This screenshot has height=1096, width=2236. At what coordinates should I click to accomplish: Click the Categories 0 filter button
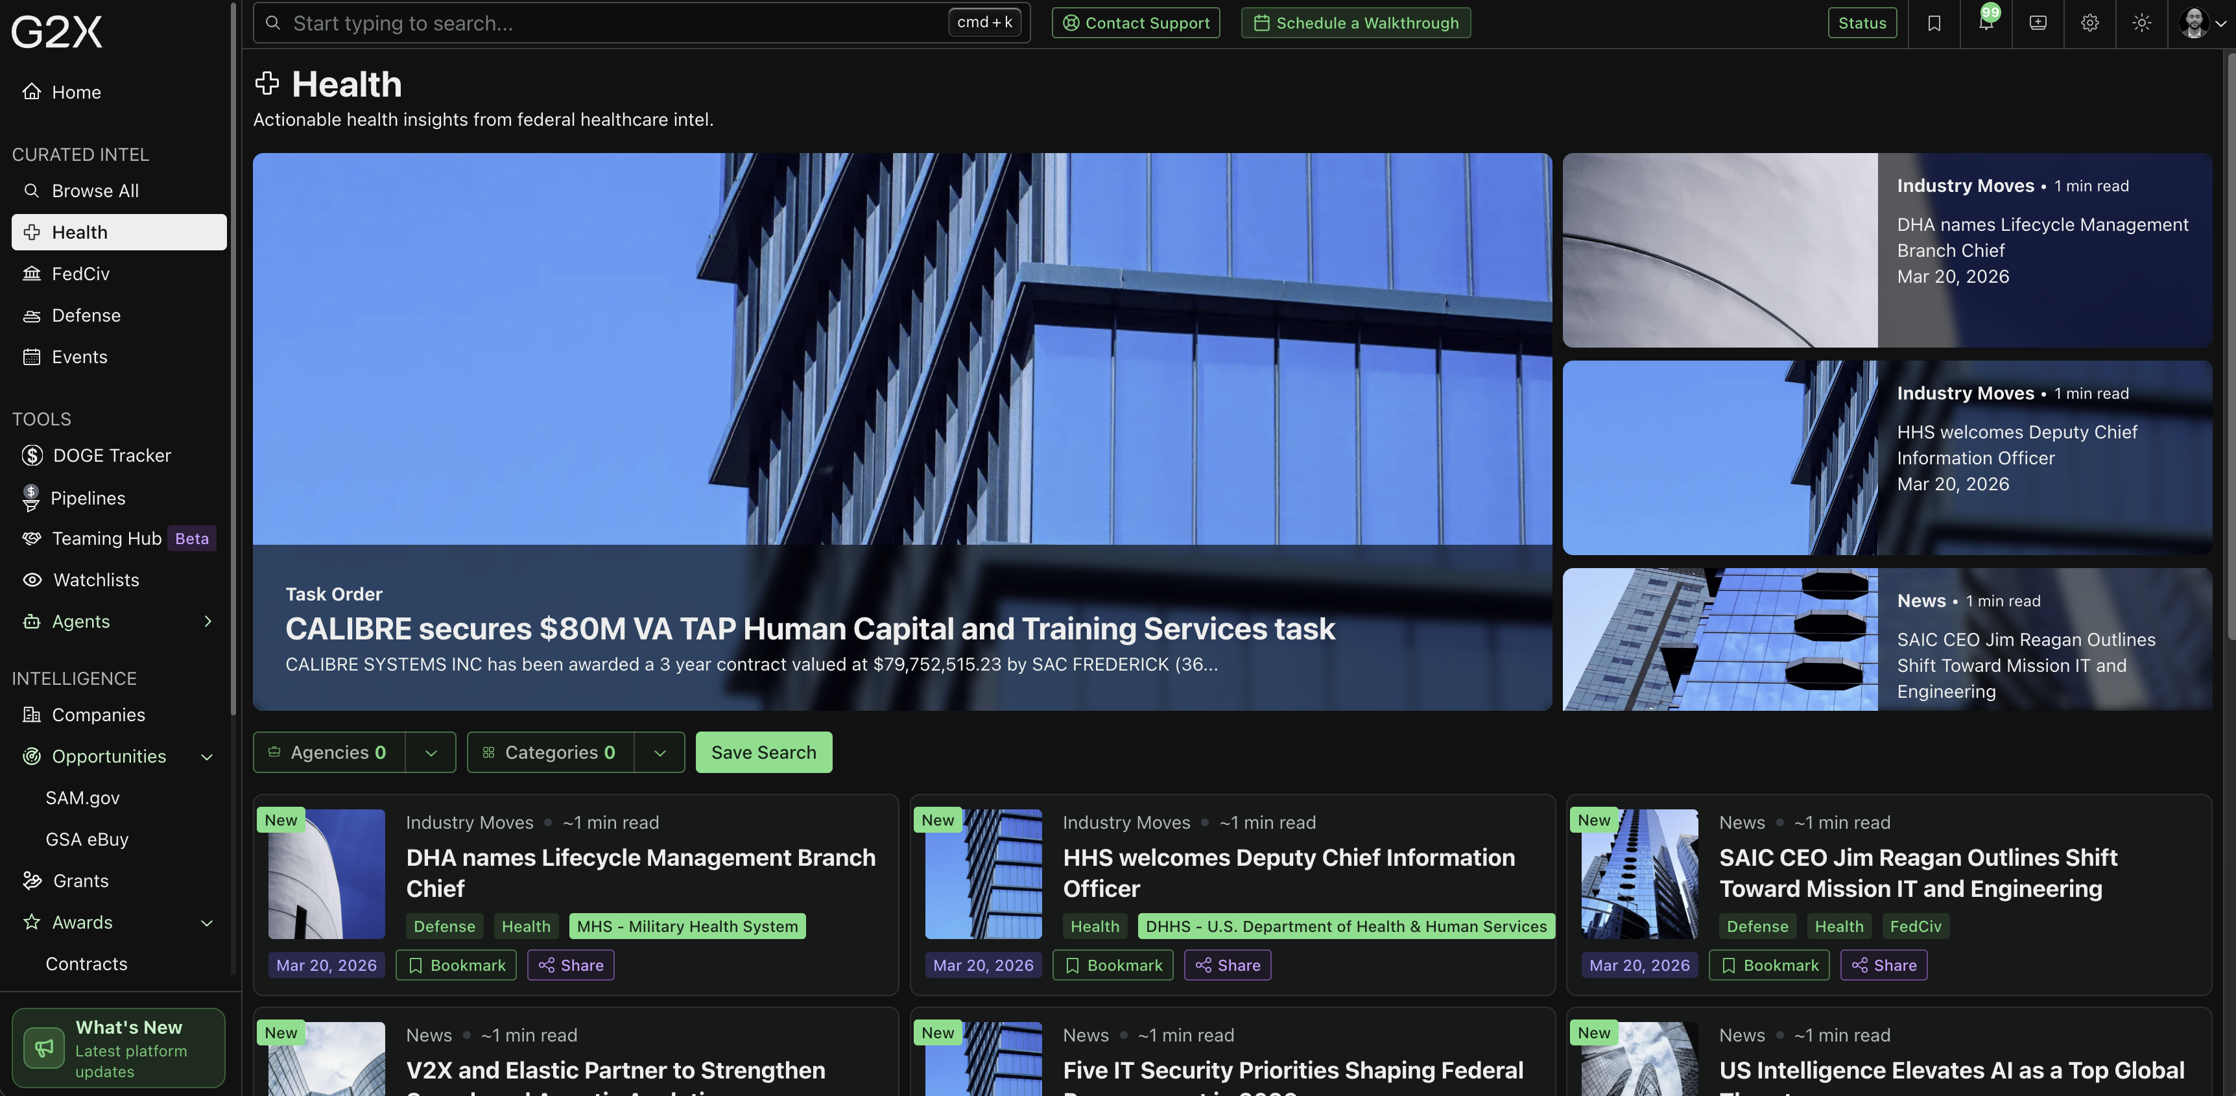coord(551,752)
